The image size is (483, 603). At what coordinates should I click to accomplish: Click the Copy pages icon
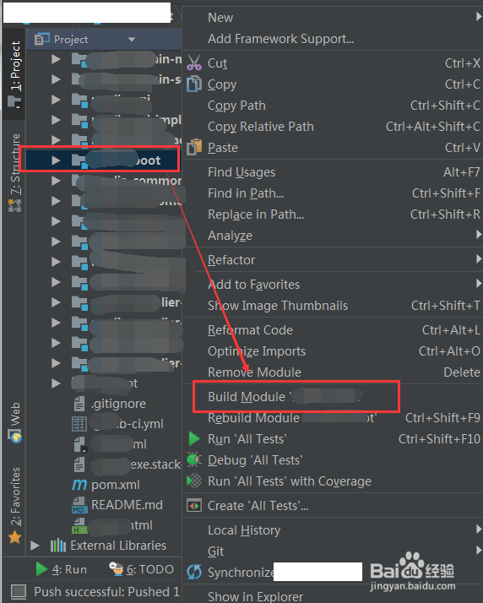(x=194, y=84)
